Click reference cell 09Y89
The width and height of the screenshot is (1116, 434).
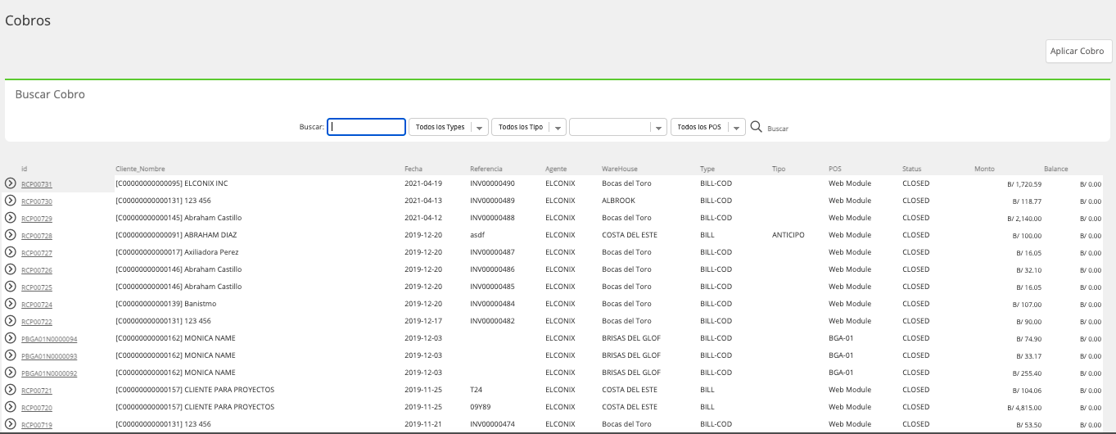pyautogui.click(x=482, y=407)
